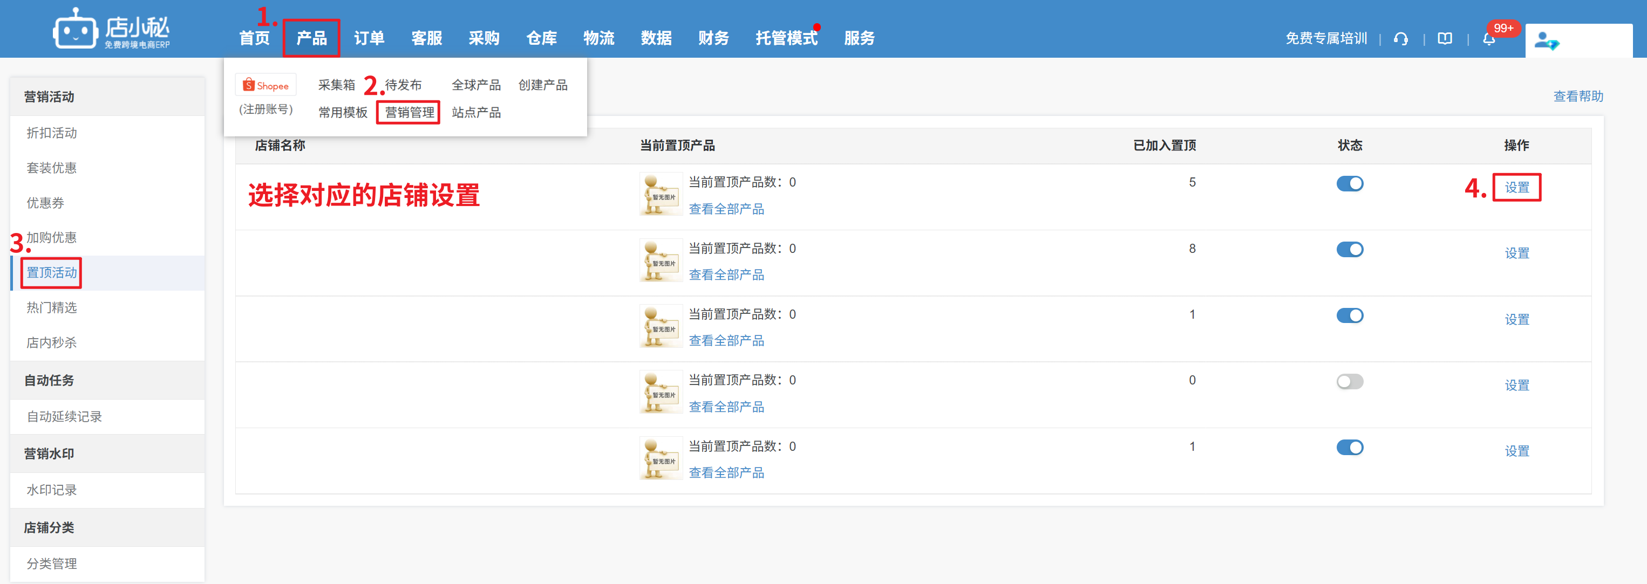Toggle status switch for store with 8 products
The image size is (1647, 584).
click(1349, 250)
